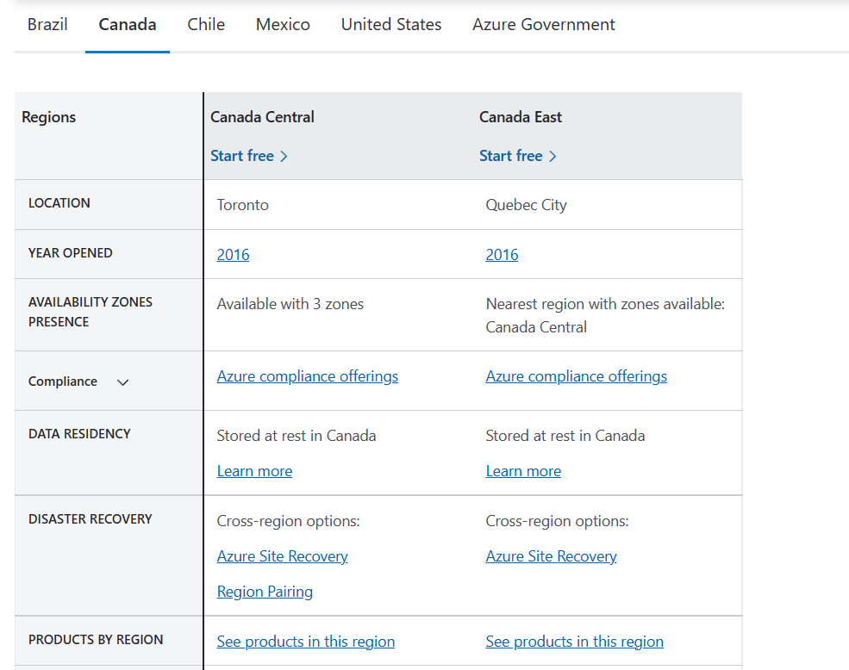Viewport: 849px width, 670px height.
Task: Click Start free under Canada Central
Action: pyautogui.click(x=242, y=156)
